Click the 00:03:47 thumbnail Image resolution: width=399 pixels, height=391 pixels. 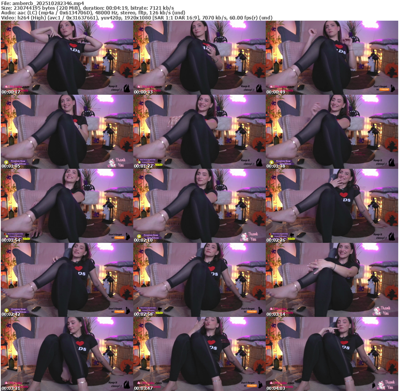[x=199, y=354]
